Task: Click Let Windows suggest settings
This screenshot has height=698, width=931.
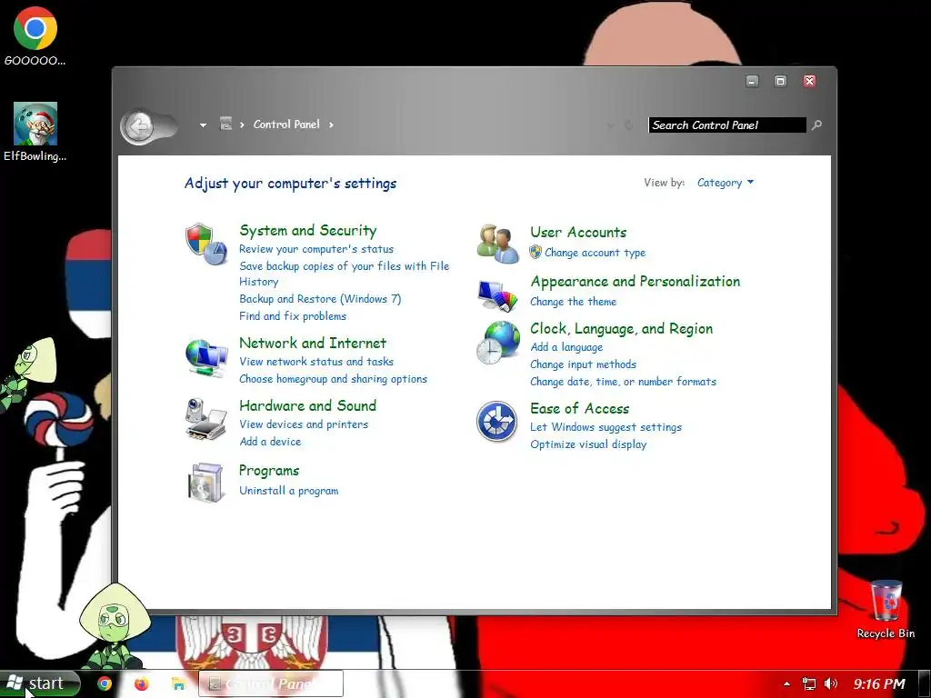Action: point(606,427)
